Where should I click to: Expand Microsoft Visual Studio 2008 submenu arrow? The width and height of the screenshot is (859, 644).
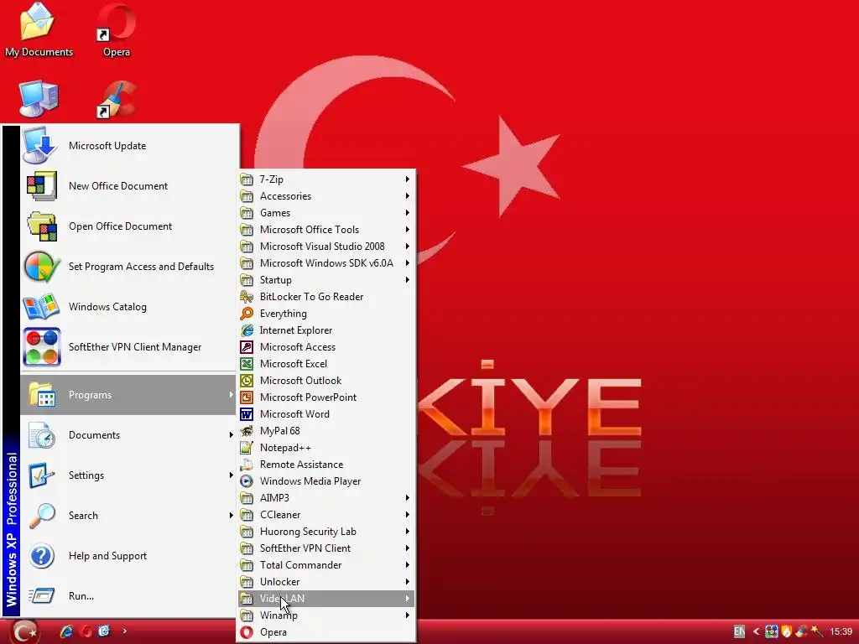click(x=407, y=247)
